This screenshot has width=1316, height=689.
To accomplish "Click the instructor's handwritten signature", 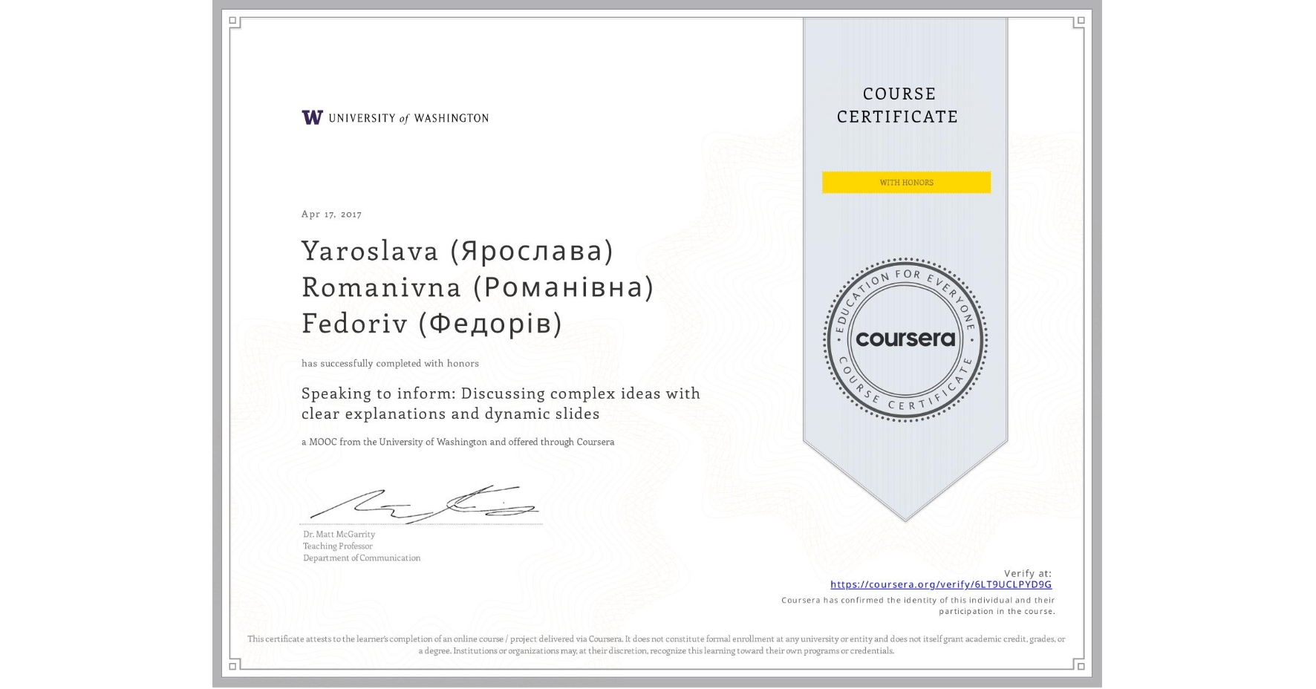I will click(x=423, y=504).
